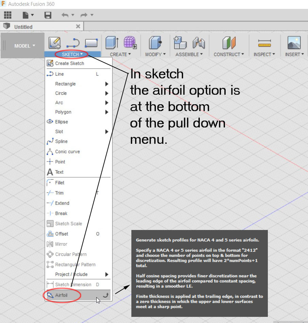This screenshot has height=323, width=308.
Task: Click the Joint assemble icon
Action: (x=199, y=43)
